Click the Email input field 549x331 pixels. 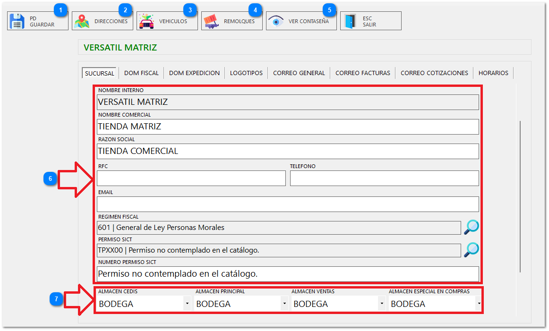pyautogui.click(x=287, y=204)
